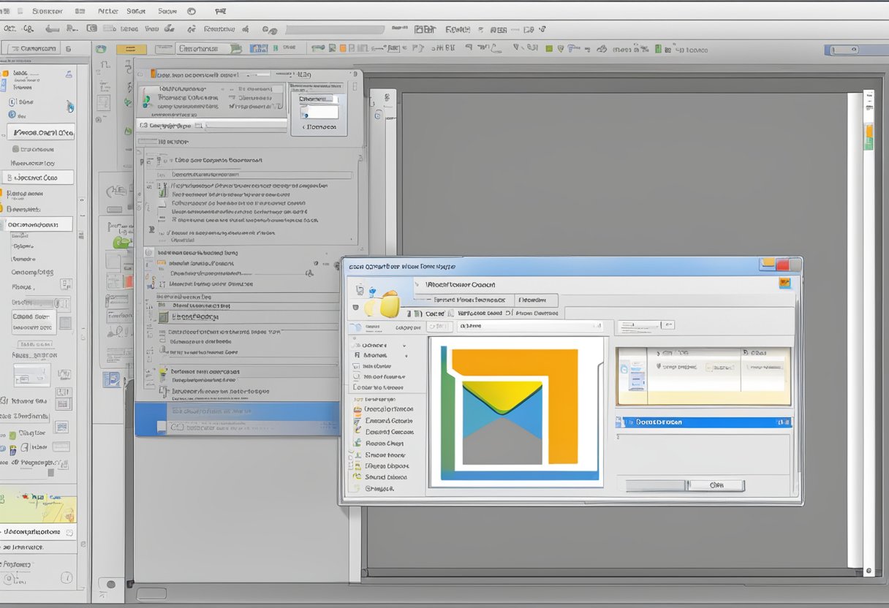Click the confirm button at the dialog's bottom right
Viewport: 889px width, 608px height.
pos(715,485)
